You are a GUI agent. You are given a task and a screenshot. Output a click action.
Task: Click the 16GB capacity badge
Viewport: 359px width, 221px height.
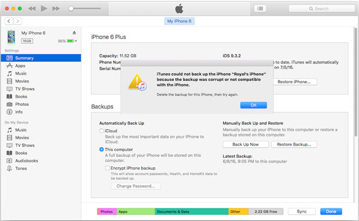27,41
